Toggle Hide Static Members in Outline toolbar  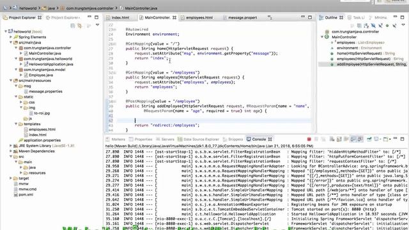point(380,26)
